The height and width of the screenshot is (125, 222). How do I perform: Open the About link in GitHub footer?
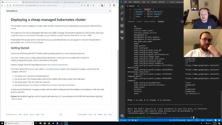tap(110, 115)
